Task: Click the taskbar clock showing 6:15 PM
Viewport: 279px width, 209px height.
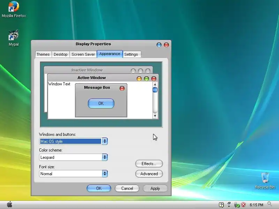Action: 256,205
